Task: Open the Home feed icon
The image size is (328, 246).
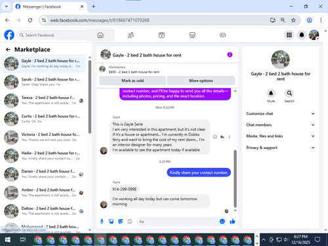Action: tap(100, 35)
